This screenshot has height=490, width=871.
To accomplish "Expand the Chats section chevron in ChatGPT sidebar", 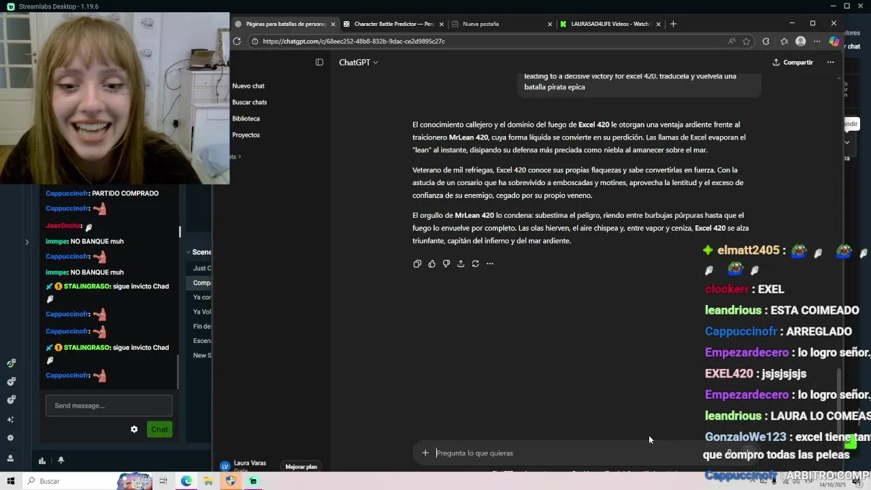I will click(x=239, y=157).
